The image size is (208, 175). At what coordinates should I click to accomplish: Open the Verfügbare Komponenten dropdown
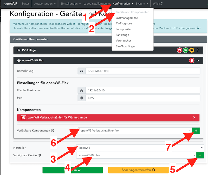(135, 131)
